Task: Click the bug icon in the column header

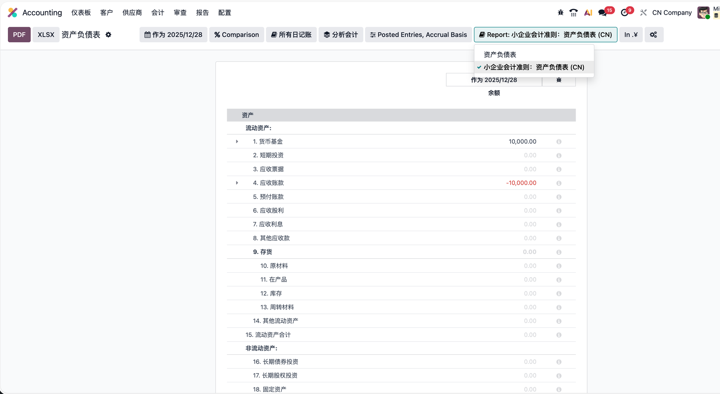Action: tap(559, 80)
